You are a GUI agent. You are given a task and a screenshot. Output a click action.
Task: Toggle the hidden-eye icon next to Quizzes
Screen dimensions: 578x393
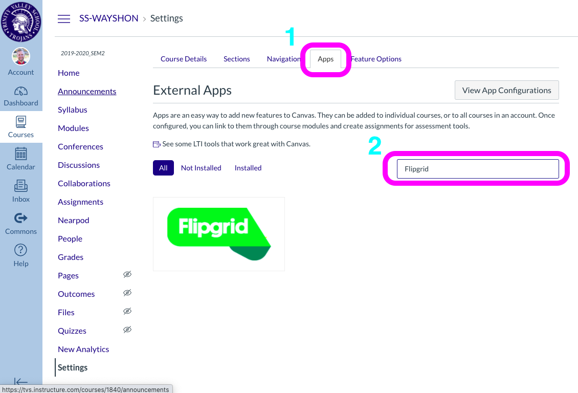pyautogui.click(x=127, y=330)
